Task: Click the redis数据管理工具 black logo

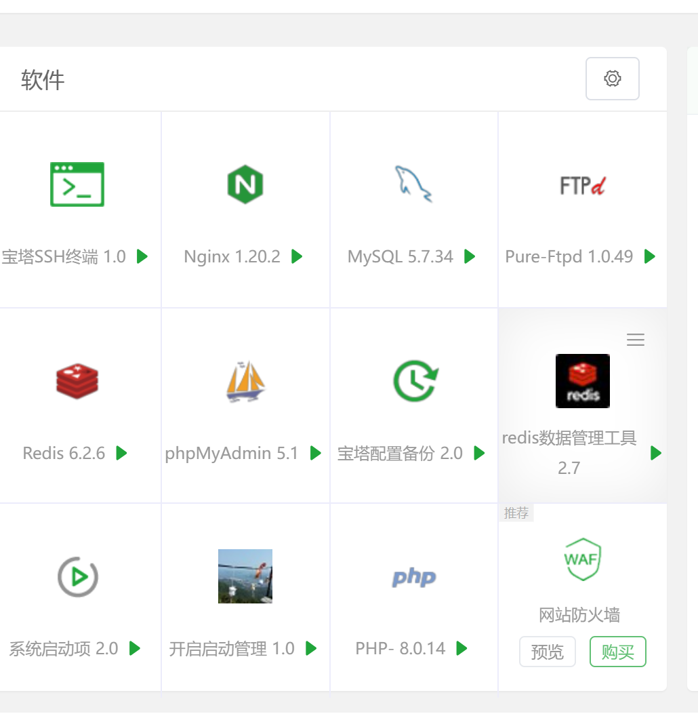Action: [x=583, y=381]
